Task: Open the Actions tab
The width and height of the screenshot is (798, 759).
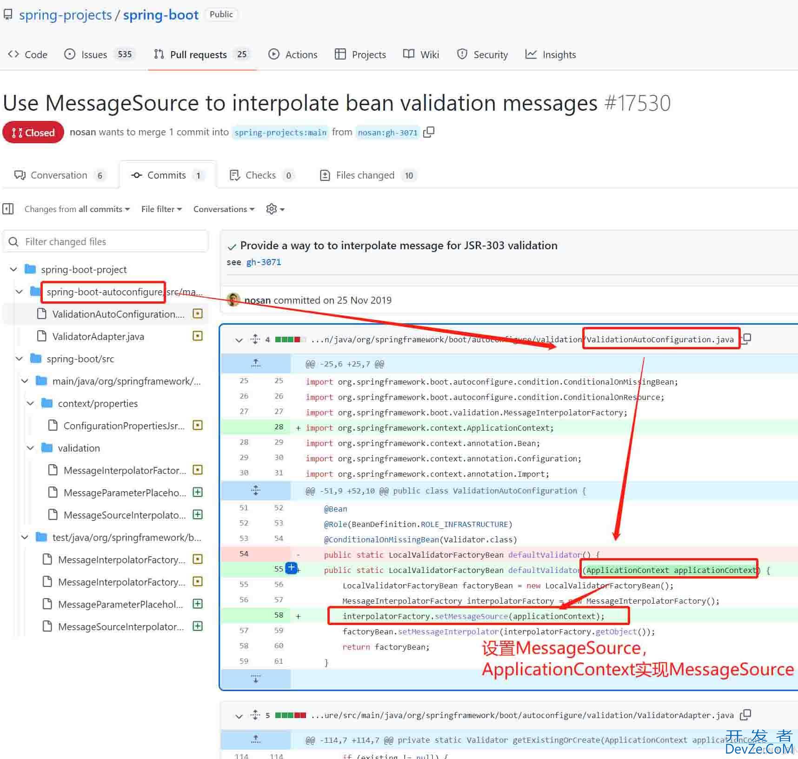Action: click(x=293, y=54)
